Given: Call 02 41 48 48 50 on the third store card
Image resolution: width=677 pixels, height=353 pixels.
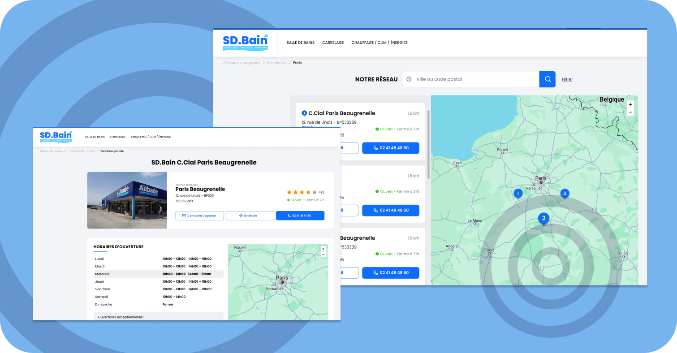Looking at the screenshot, I should pos(391,272).
